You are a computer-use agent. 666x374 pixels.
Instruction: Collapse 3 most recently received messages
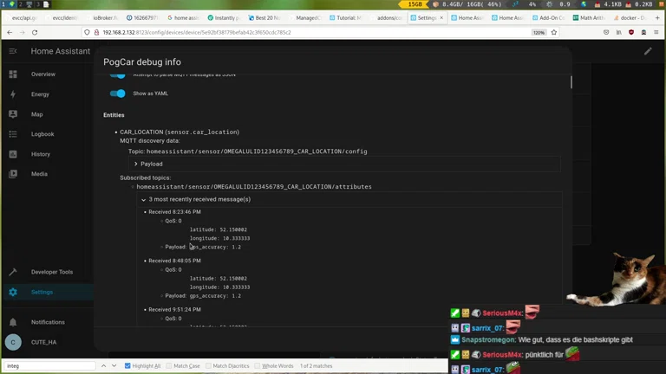pyautogui.click(x=349, y=199)
